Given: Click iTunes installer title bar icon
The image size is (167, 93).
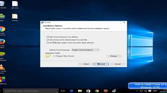Looking at the screenshot, I should tap(42, 22).
